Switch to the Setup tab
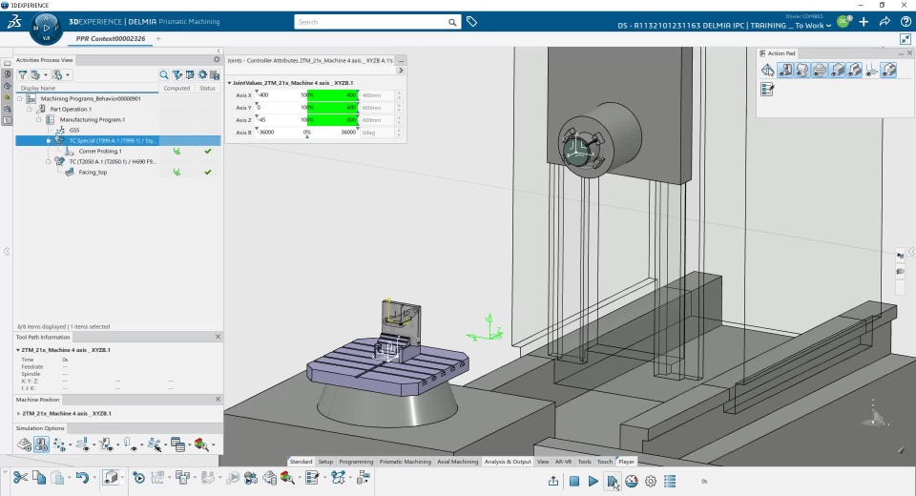Image resolution: width=916 pixels, height=496 pixels. click(325, 462)
